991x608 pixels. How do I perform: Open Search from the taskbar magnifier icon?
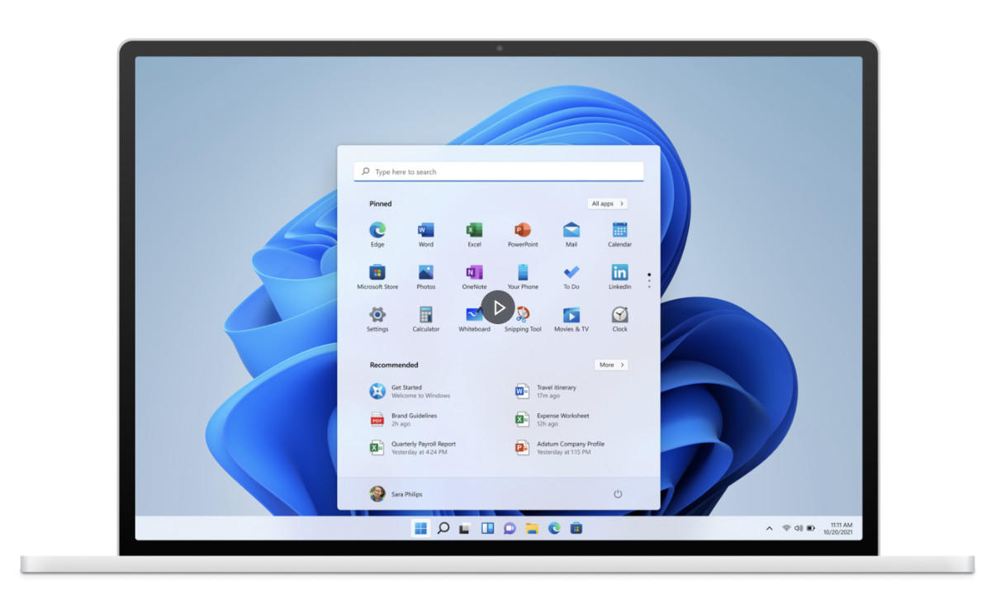tap(443, 528)
